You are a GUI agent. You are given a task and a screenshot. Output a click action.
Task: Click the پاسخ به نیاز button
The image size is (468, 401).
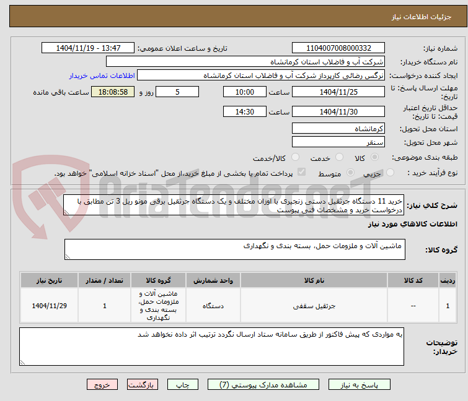[x=360, y=384]
